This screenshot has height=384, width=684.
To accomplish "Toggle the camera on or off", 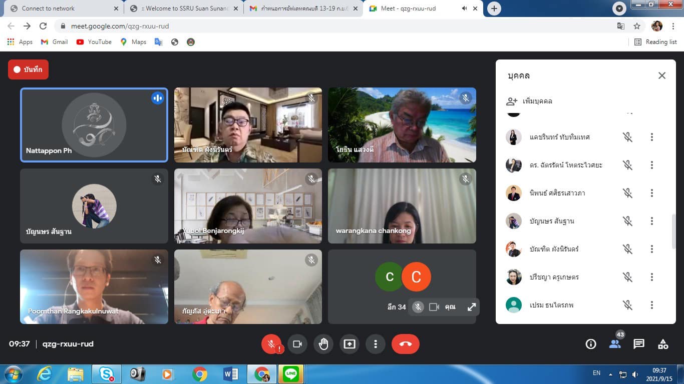I will coord(297,344).
